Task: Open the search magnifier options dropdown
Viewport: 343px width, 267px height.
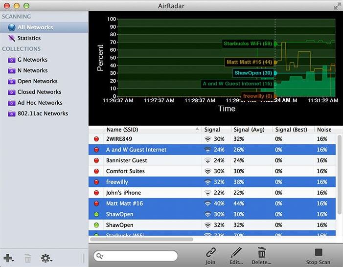Action: coord(100,256)
